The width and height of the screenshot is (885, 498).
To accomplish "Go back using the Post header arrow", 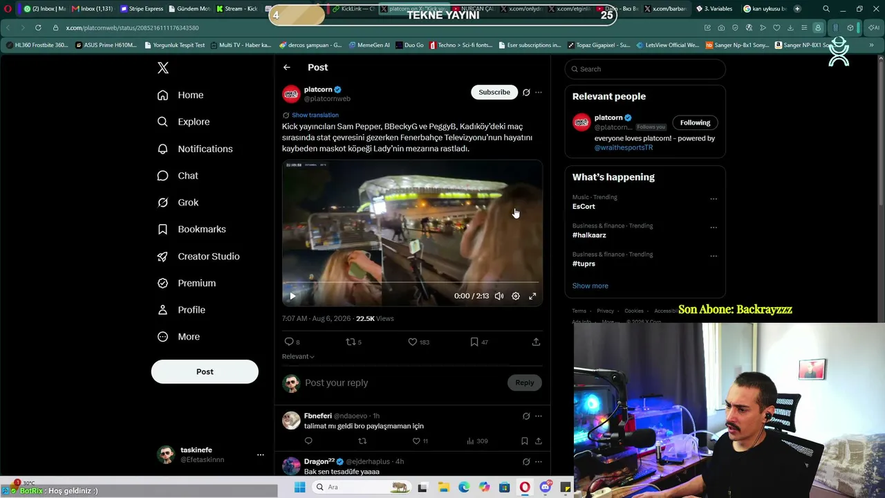I will (287, 67).
